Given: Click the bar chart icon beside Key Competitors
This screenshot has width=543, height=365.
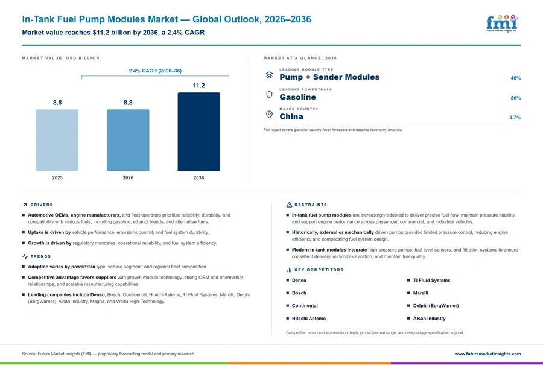Looking at the screenshot, I should click(x=289, y=270).
